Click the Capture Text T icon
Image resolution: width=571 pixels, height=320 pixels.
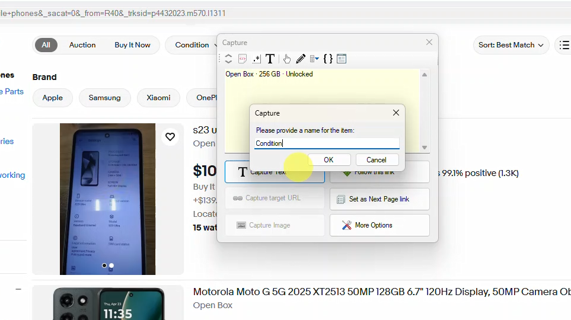(243, 172)
